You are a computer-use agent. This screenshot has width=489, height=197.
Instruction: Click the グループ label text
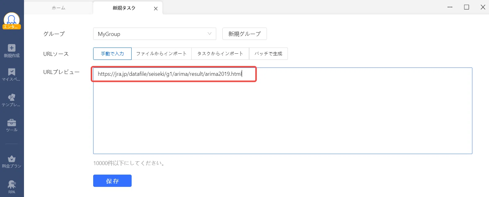pyautogui.click(x=54, y=34)
